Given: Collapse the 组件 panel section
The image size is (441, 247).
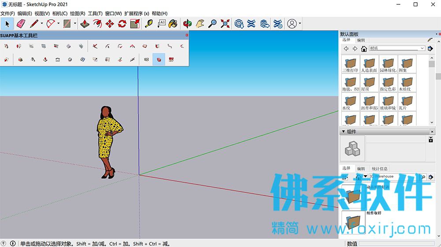Looking at the screenshot, I should click(x=344, y=131).
